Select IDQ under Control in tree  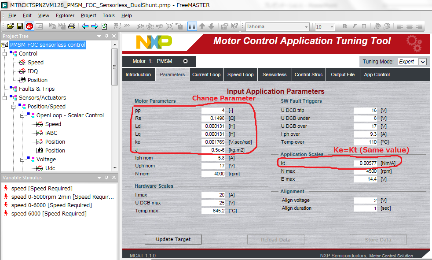[x=33, y=71]
